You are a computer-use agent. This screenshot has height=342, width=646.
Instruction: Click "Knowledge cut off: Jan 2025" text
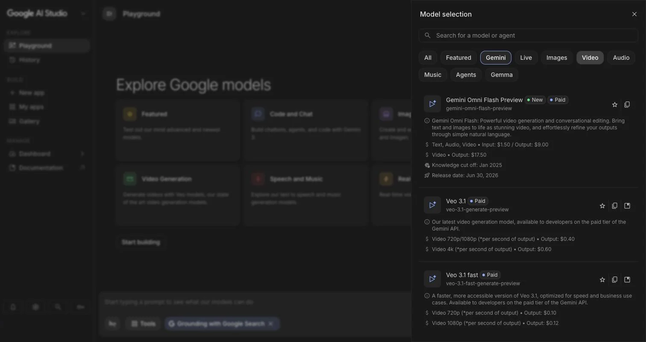point(467,165)
